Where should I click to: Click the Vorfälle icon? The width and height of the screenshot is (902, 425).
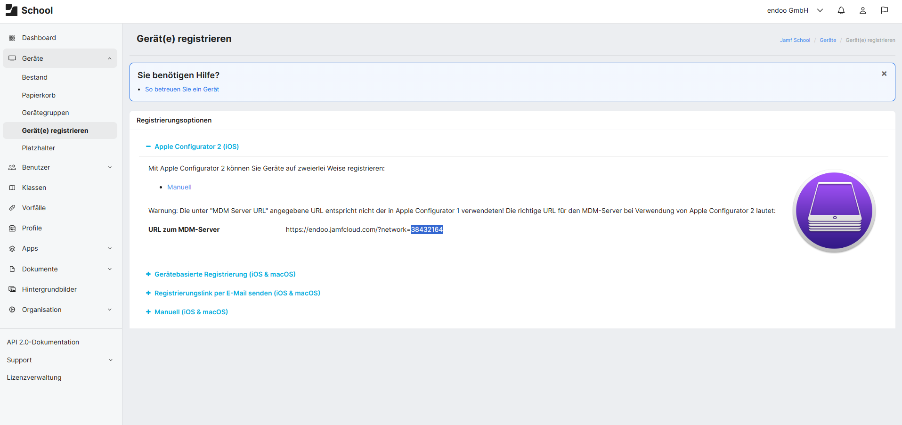[12, 208]
